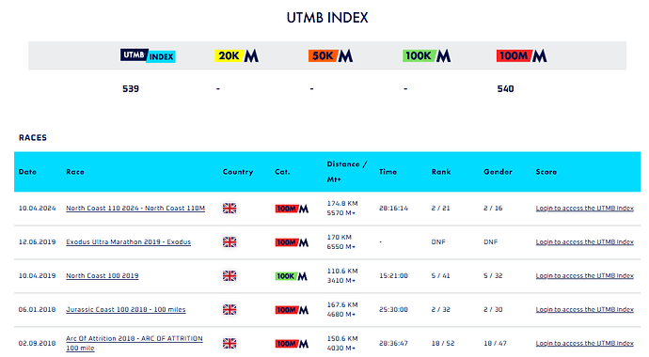Click date 10.04.2024

coord(37,209)
